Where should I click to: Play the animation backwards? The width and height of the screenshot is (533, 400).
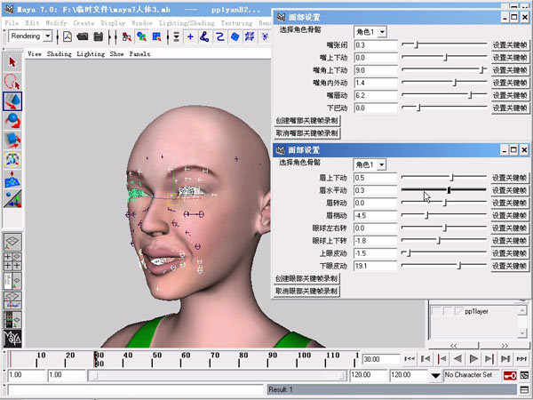457,359
